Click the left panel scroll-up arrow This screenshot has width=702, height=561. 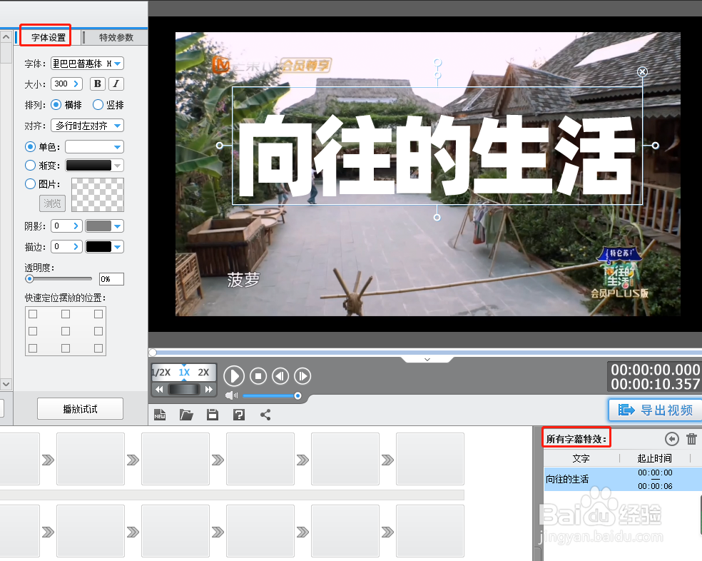pos(6,36)
